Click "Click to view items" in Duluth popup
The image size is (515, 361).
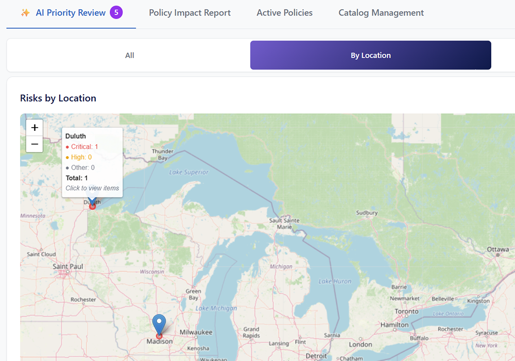pyautogui.click(x=92, y=188)
